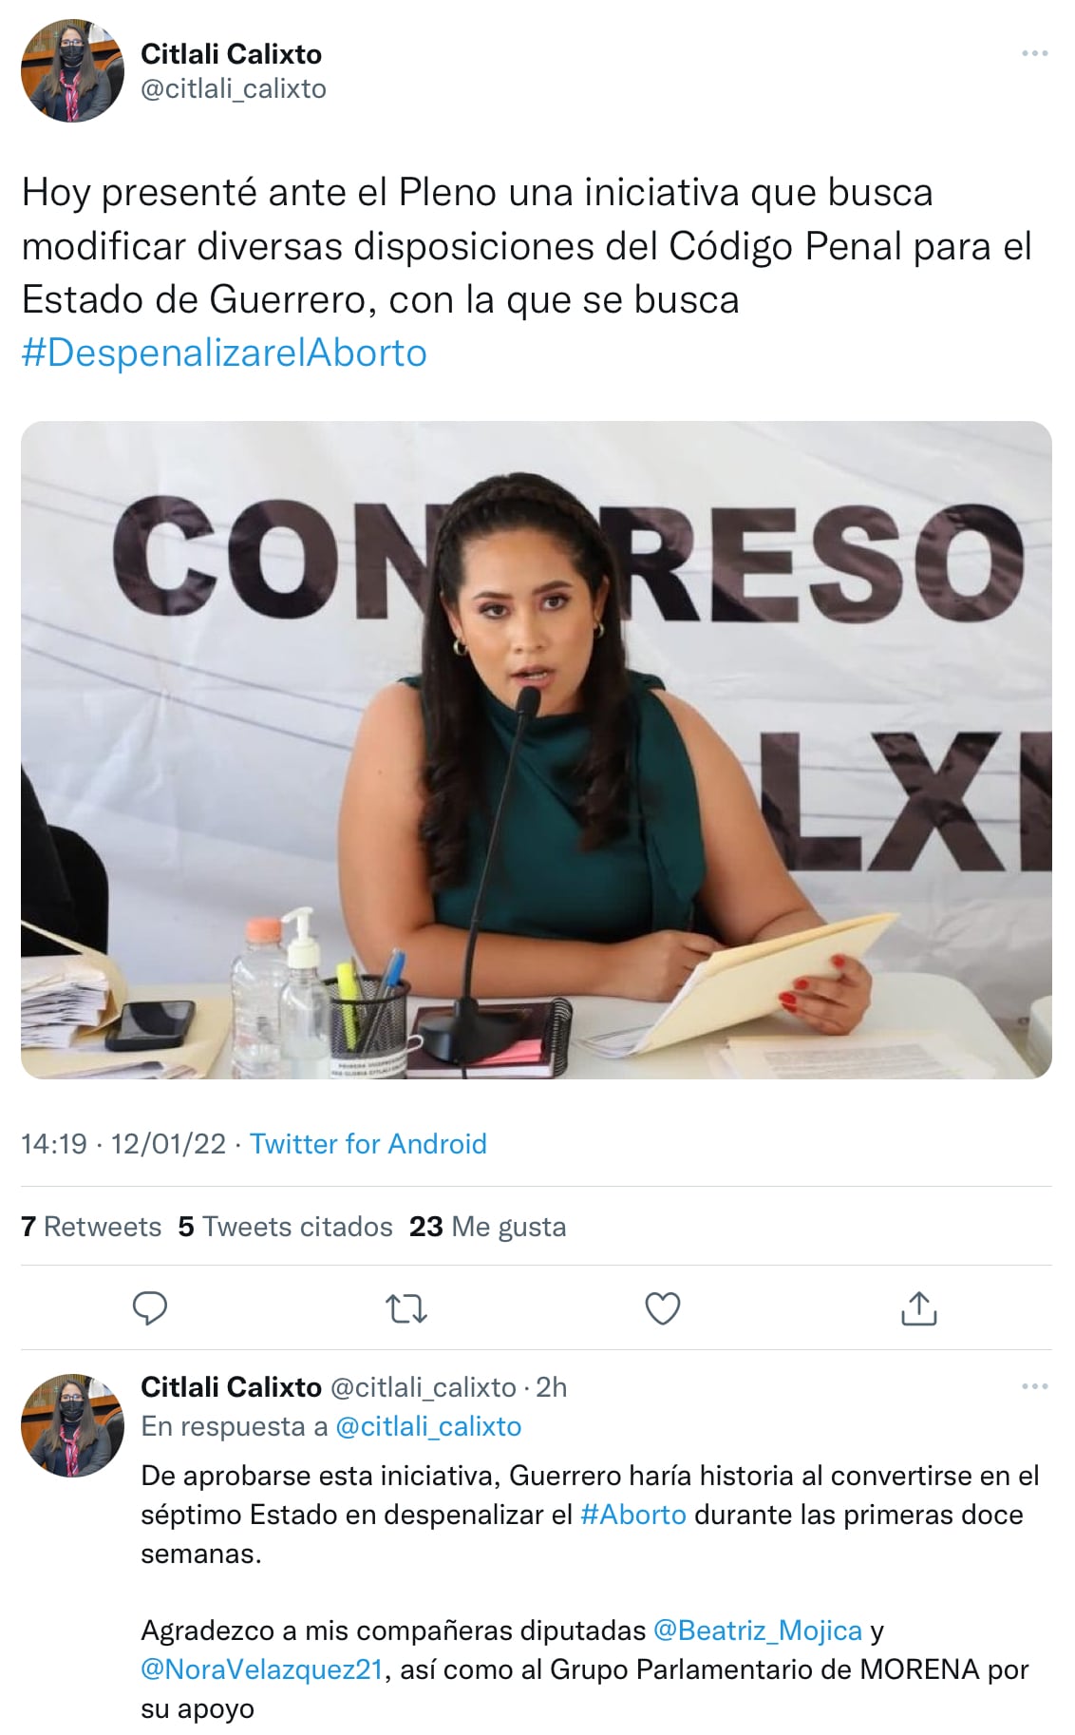The height and width of the screenshot is (1735, 1075).
Task: View the 23 Me gusta list
Action: coord(488,1227)
